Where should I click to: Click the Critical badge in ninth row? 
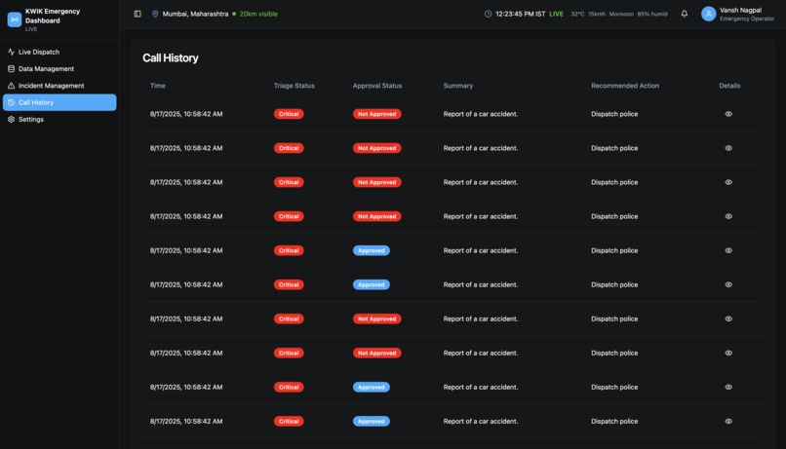click(x=289, y=387)
